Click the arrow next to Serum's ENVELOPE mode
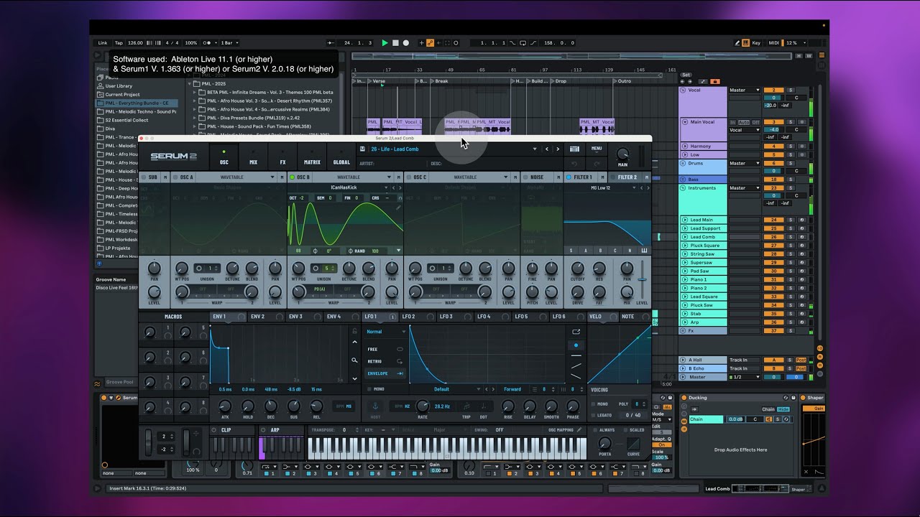This screenshot has width=920, height=517. click(x=400, y=373)
